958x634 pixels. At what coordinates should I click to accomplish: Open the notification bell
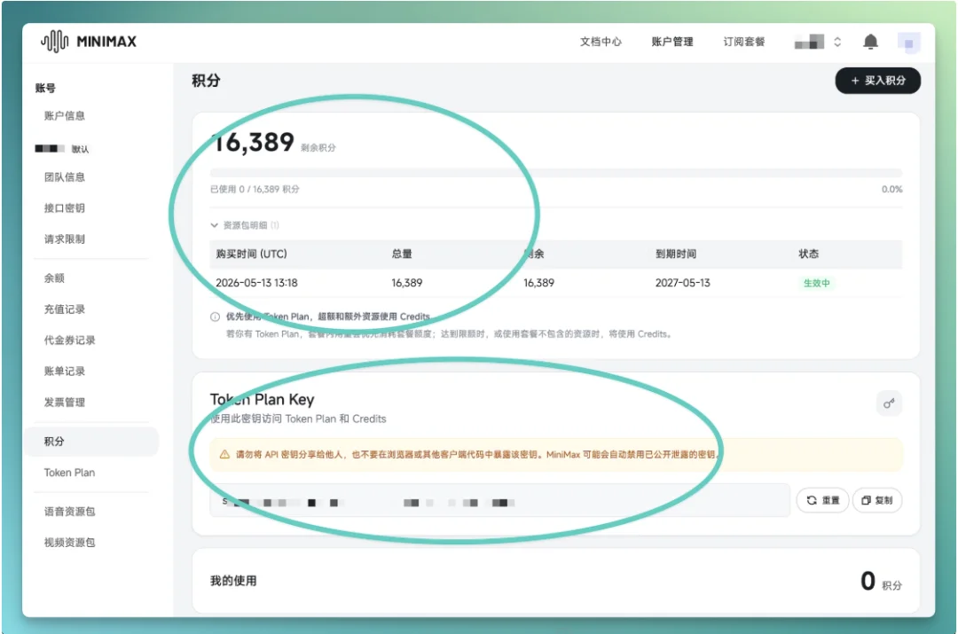(871, 42)
